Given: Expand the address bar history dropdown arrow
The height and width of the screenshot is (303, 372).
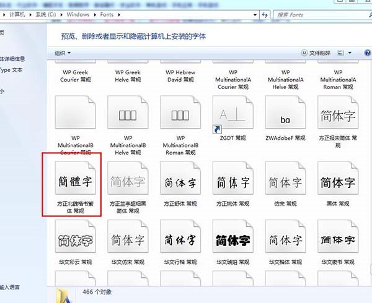Looking at the screenshot, I should click(x=255, y=15).
